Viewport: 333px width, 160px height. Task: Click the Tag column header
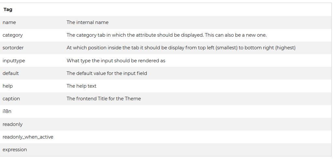(x=8, y=9)
